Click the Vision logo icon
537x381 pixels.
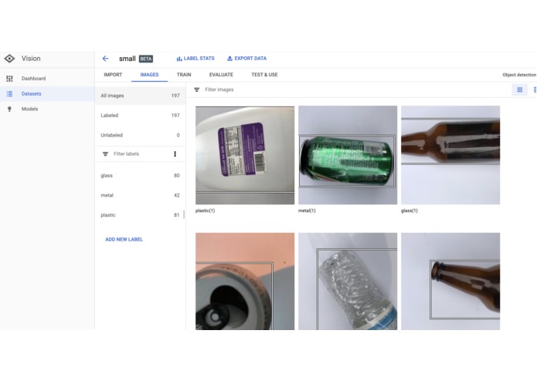pyautogui.click(x=9, y=59)
